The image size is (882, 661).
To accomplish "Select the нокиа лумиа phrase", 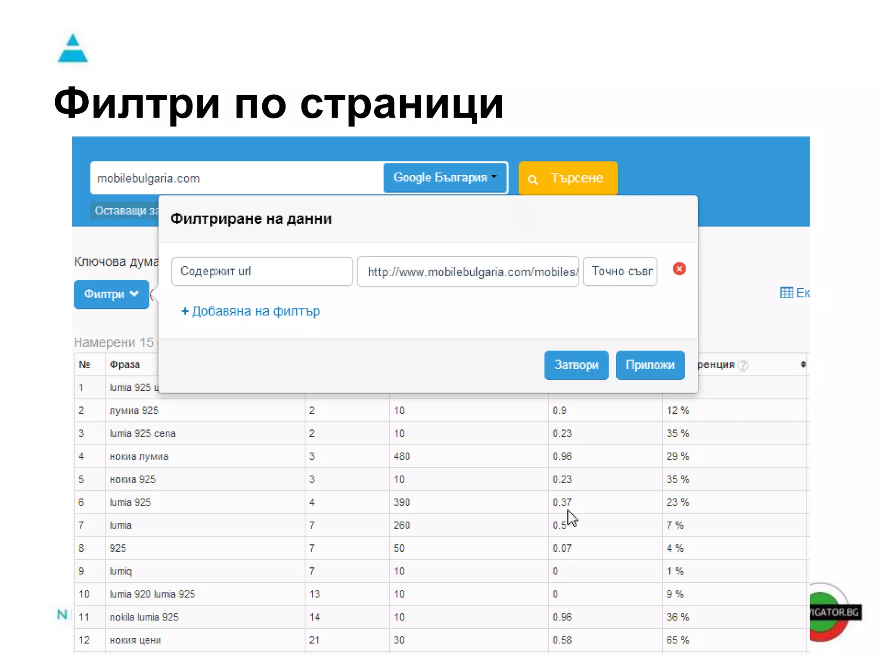I will click(x=139, y=457).
